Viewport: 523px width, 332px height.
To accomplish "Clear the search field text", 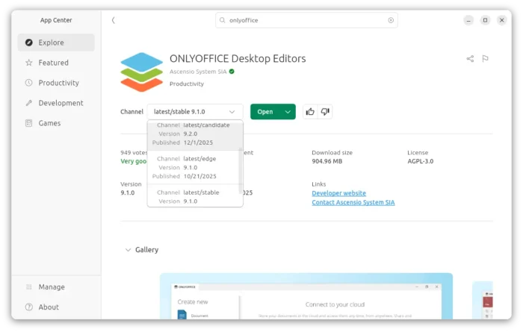I will [x=390, y=20].
